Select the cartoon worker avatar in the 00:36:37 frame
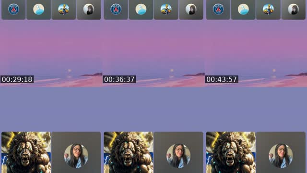 tap(166, 9)
